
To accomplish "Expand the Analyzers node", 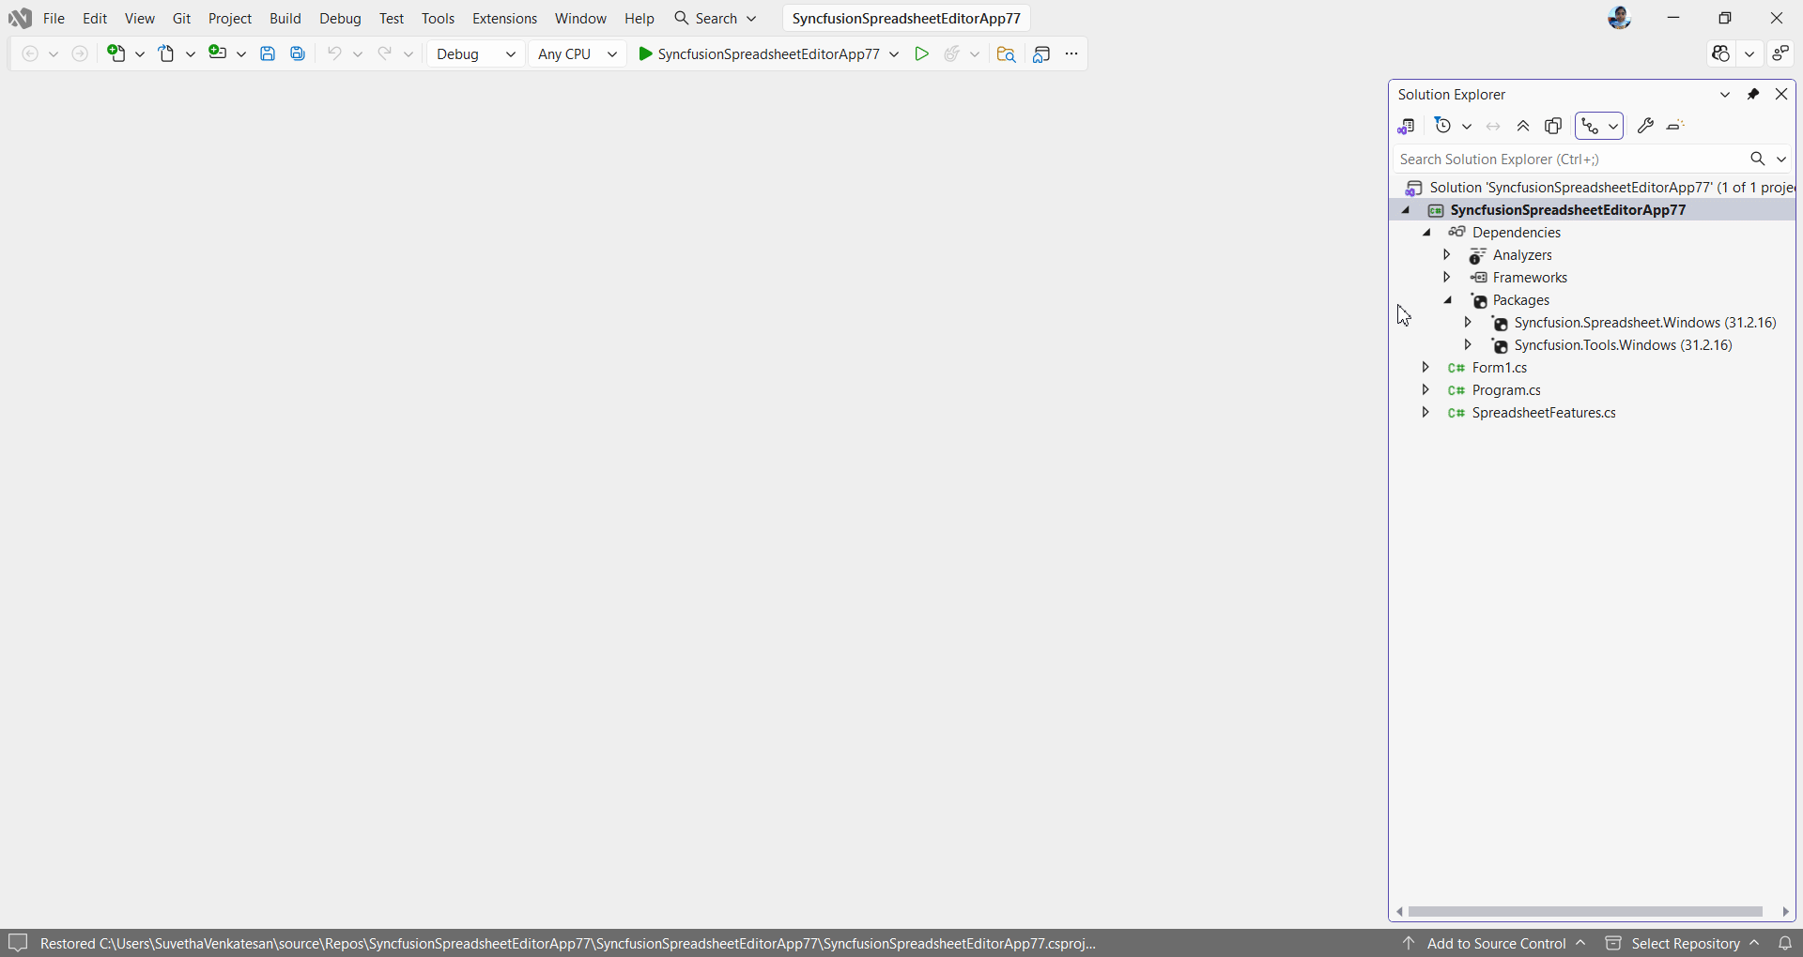I will (x=1447, y=255).
